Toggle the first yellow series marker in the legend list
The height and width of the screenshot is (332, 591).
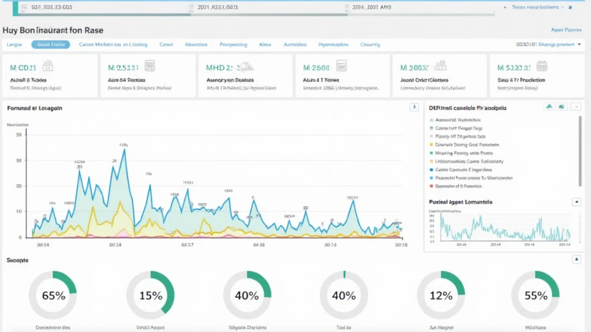click(431, 145)
